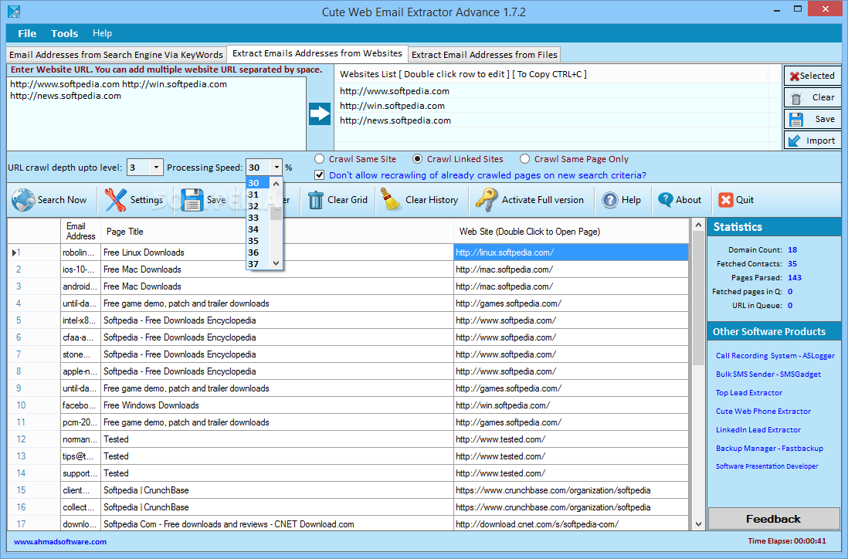The width and height of the screenshot is (848, 559).
Task: Click the Clear History broom icon
Action: coord(391,199)
